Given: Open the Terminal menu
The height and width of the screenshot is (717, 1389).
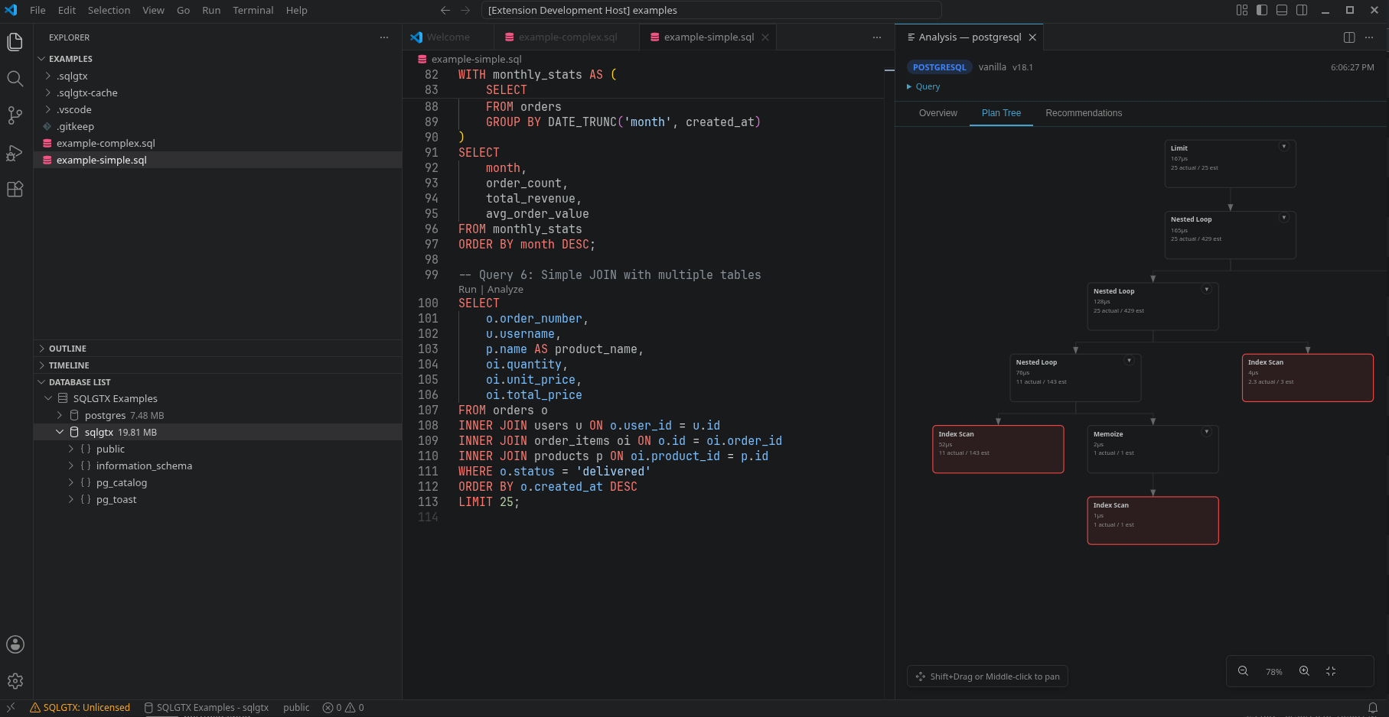Looking at the screenshot, I should [x=253, y=10].
